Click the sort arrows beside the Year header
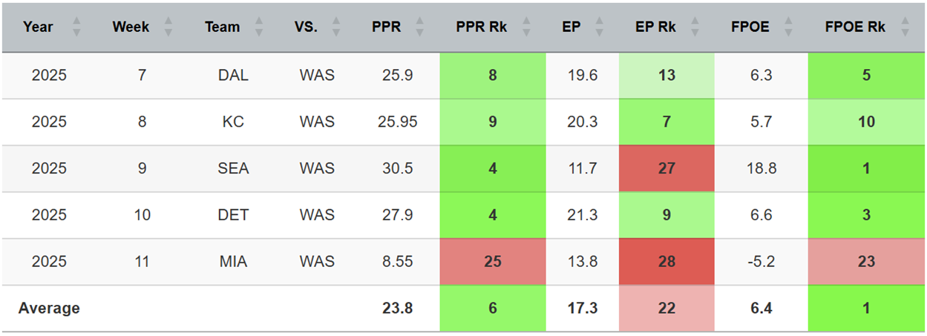Image resolution: width=927 pixels, height=336 pixels. coord(76,27)
